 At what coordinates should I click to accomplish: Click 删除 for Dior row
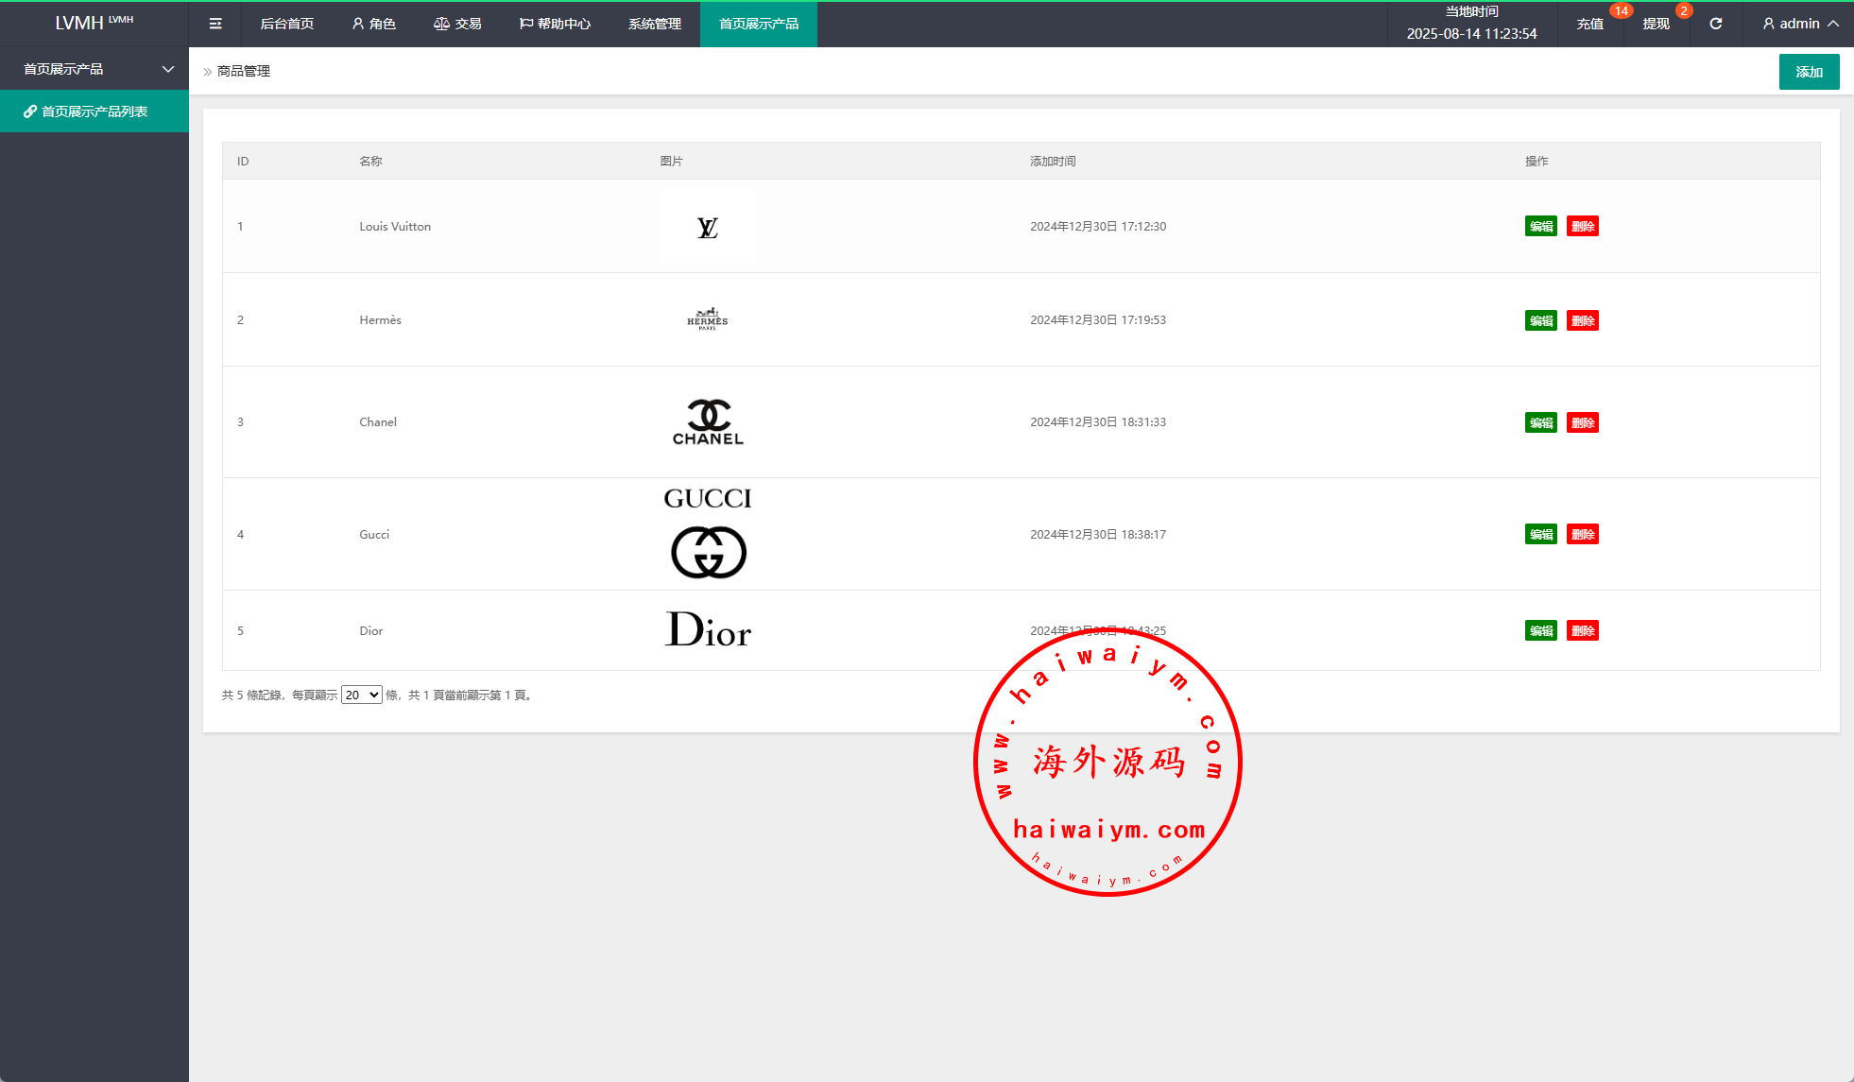[1582, 630]
